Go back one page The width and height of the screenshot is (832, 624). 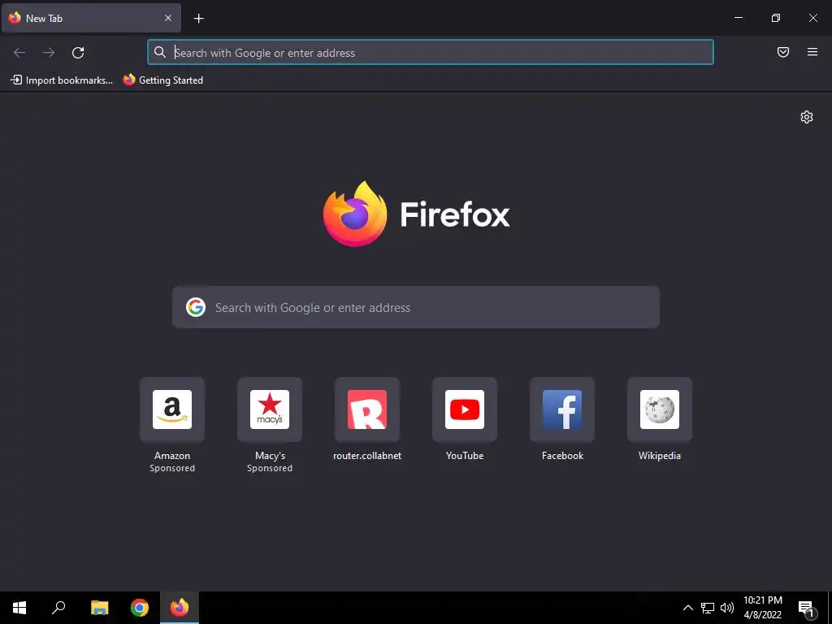pos(19,53)
